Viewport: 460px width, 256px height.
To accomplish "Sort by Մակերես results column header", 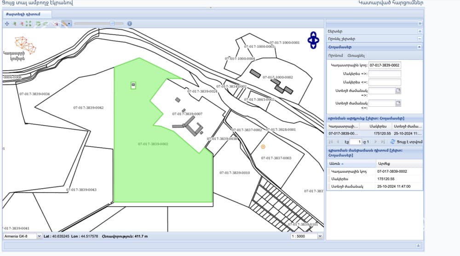I will 376,126.
